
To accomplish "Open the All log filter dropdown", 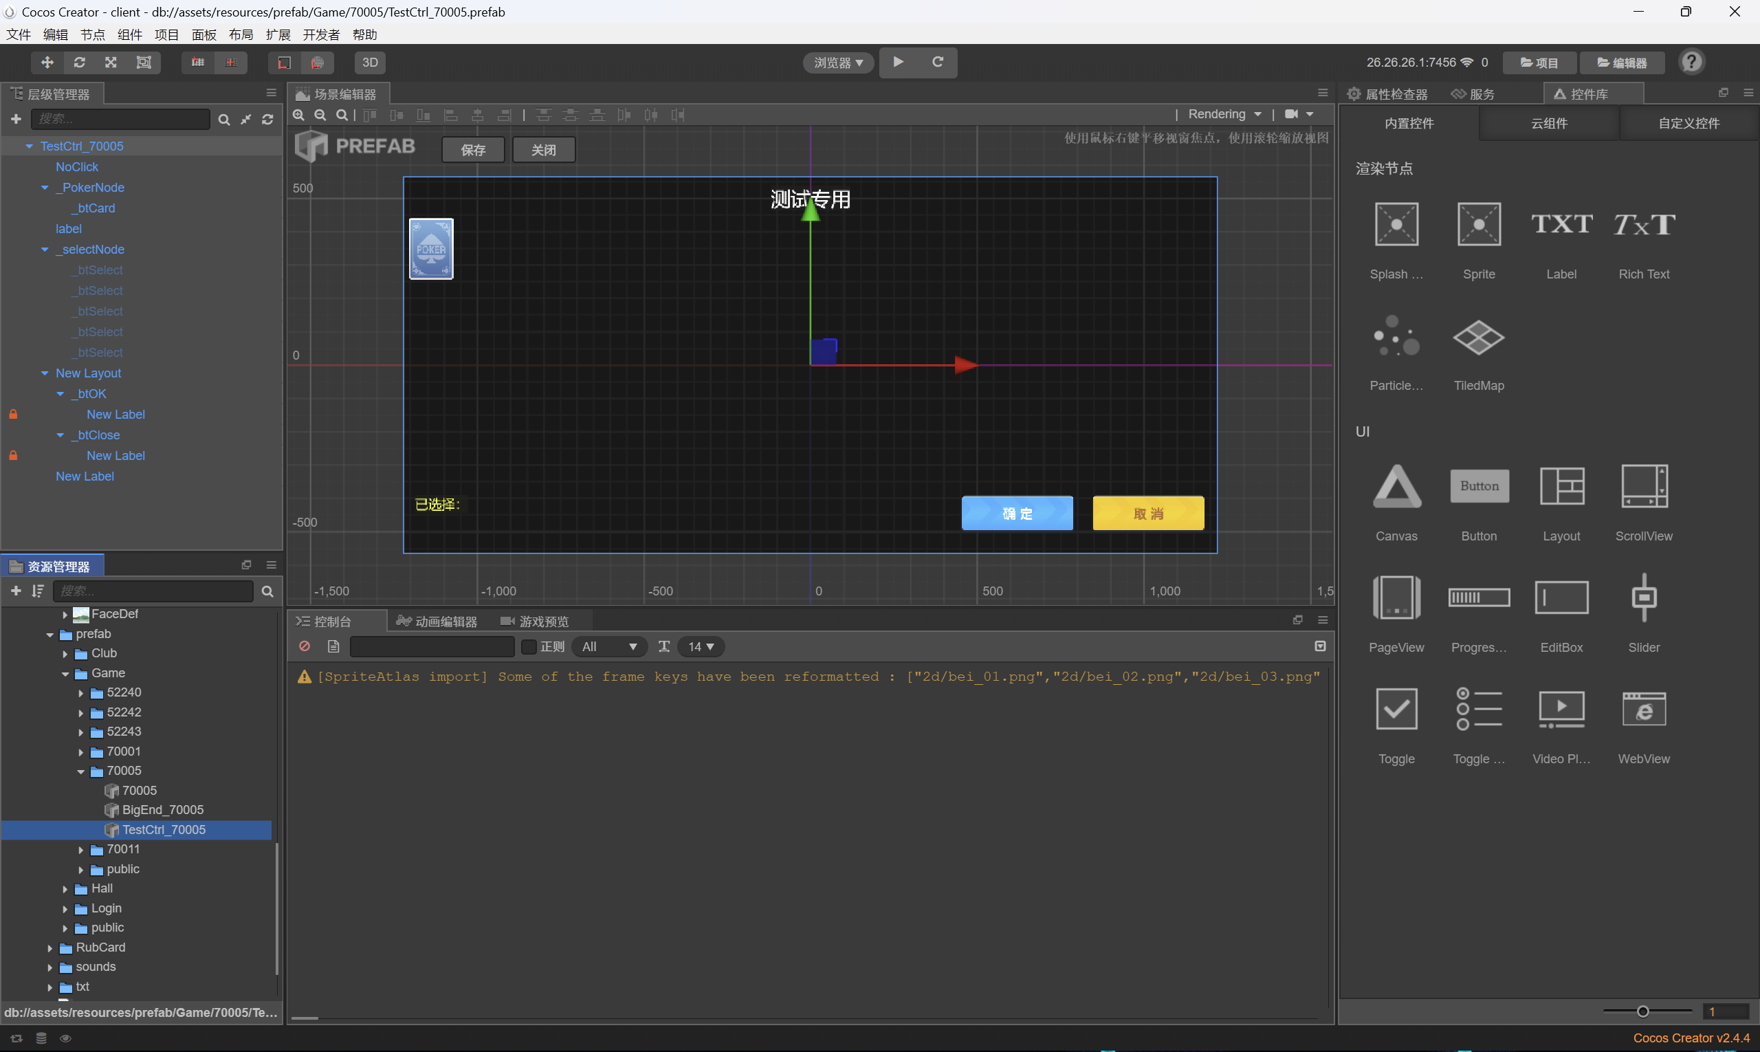I will (x=609, y=646).
